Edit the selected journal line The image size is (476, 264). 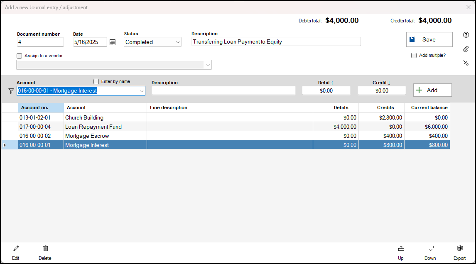(x=16, y=252)
